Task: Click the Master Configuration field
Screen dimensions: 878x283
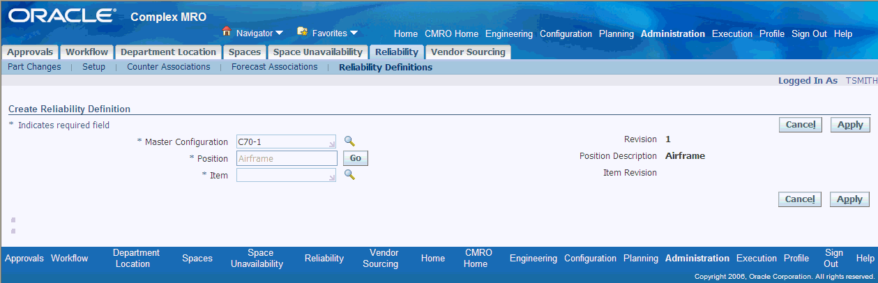Action: [287, 142]
